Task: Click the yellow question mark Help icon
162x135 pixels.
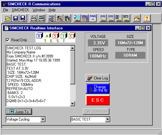Action: [x=147, y=18]
